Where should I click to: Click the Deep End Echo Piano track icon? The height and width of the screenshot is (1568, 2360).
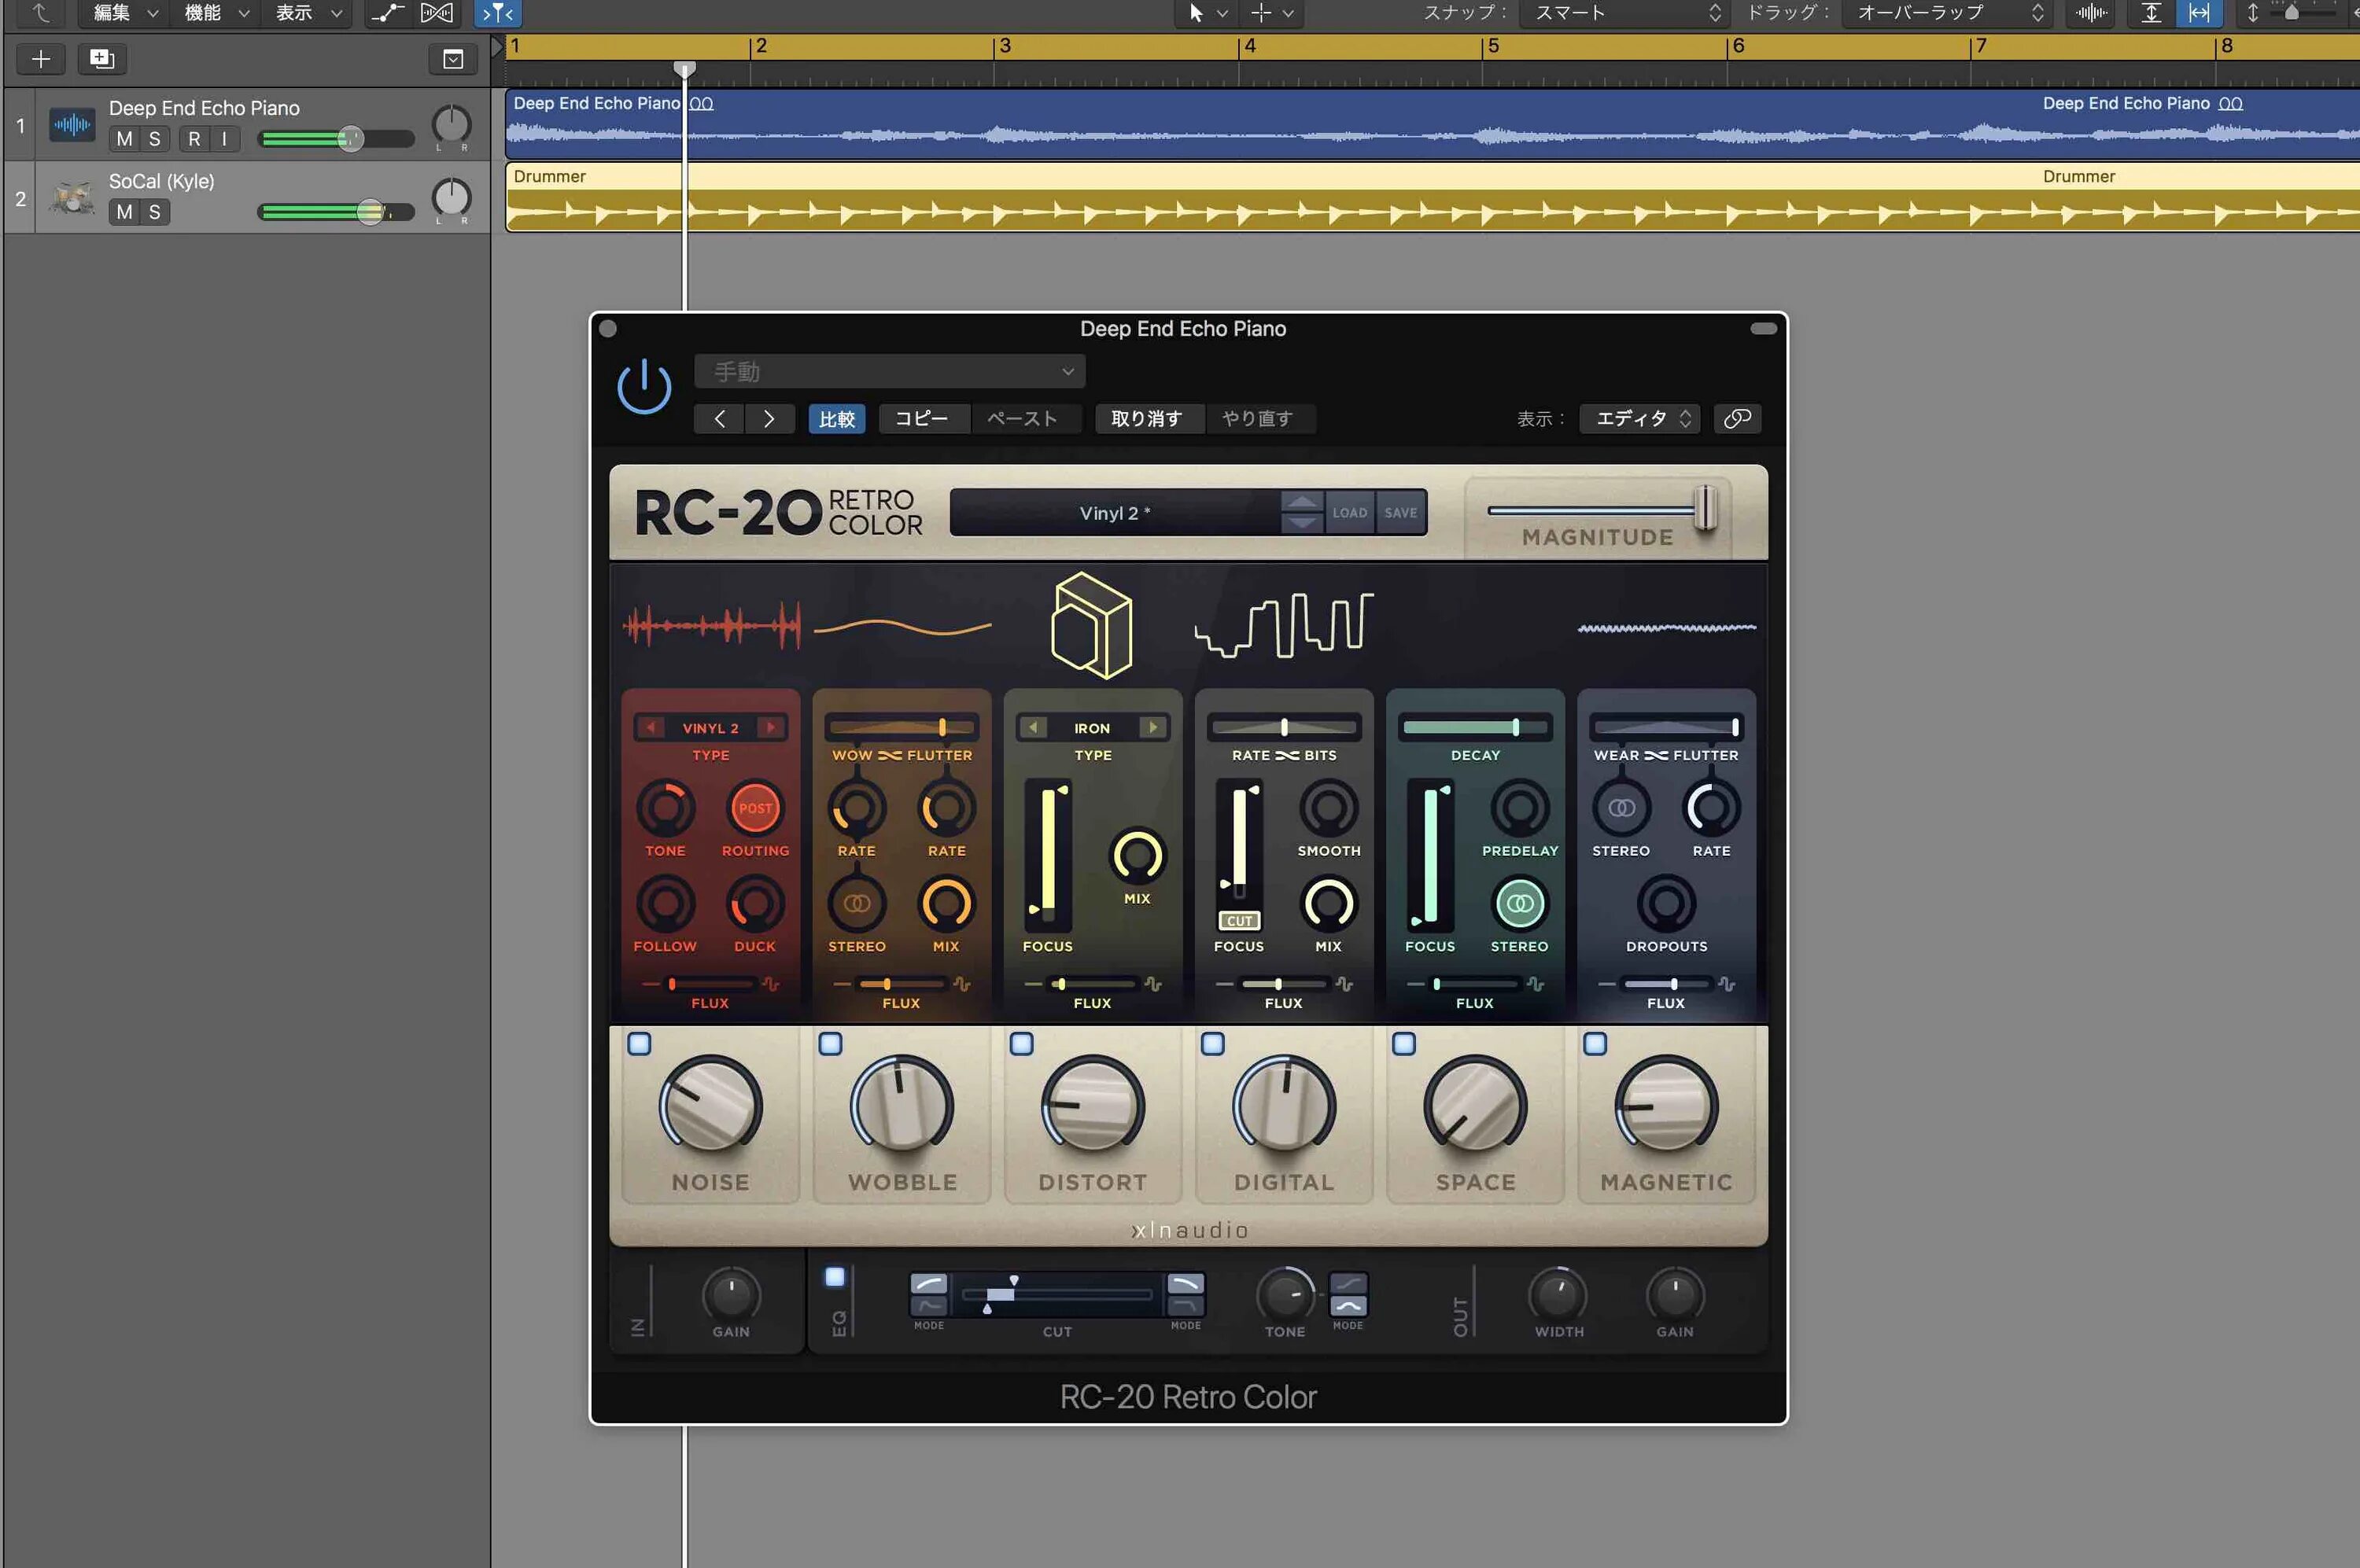[72, 125]
